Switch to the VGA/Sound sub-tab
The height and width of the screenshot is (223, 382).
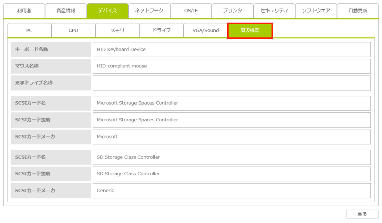(x=206, y=31)
